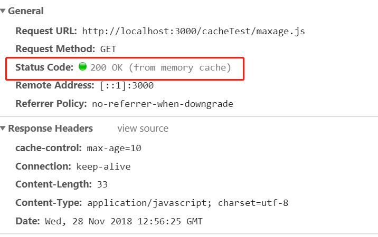This screenshot has width=378, height=237.
Task: Click the Date header value
Action: 124,221
